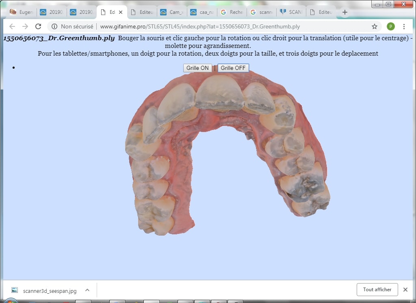
Task: Close the downloads bar
Action: coord(405,290)
